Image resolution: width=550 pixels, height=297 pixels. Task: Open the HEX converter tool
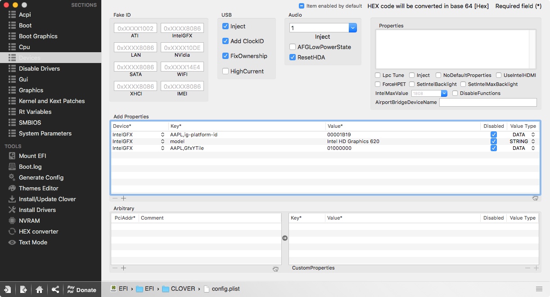(x=38, y=231)
